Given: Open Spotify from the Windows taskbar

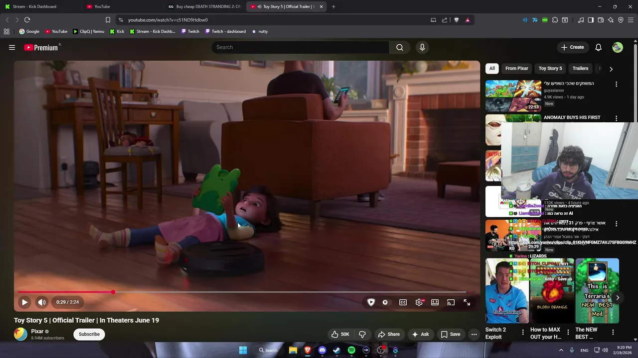Looking at the screenshot, I should (351, 350).
